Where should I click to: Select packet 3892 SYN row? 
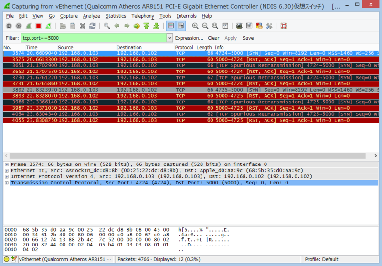tap(191, 90)
